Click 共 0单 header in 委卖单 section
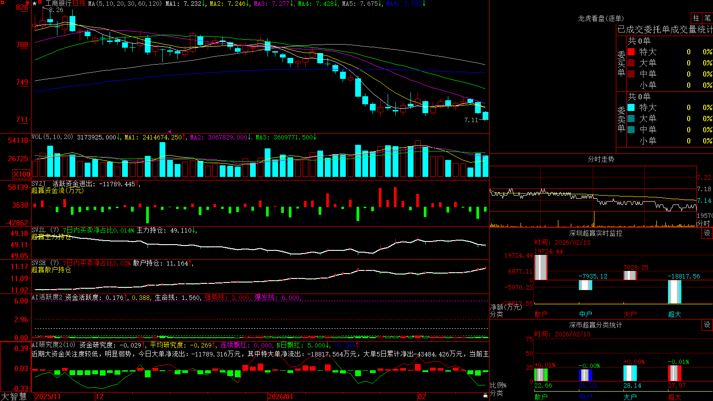713x401 pixels. coord(639,96)
